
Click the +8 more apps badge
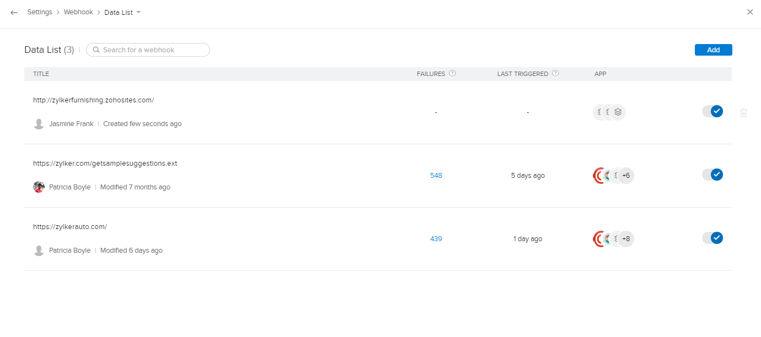click(625, 239)
